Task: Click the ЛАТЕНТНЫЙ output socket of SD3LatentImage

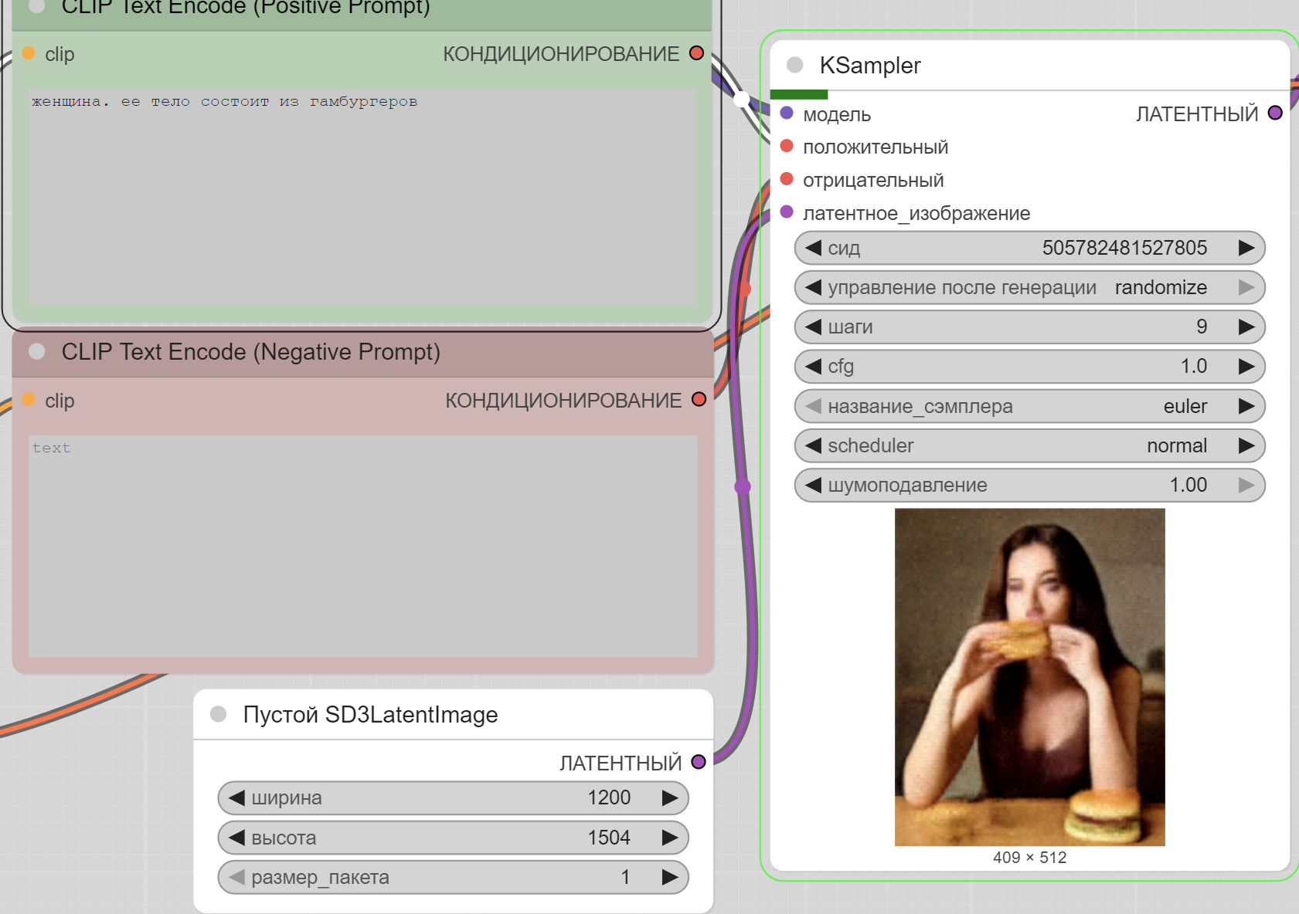Action: pos(699,762)
